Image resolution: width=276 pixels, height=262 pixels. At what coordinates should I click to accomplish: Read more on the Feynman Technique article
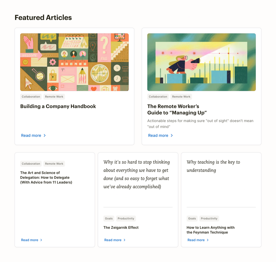[196, 240]
